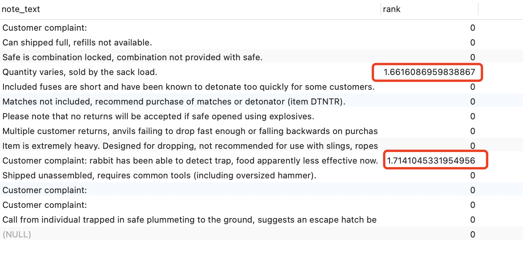Click the note_text column header

(21, 9)
